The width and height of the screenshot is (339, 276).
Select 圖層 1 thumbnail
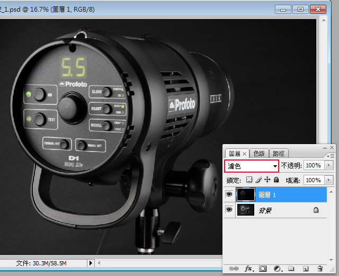[x=246, y=194]
